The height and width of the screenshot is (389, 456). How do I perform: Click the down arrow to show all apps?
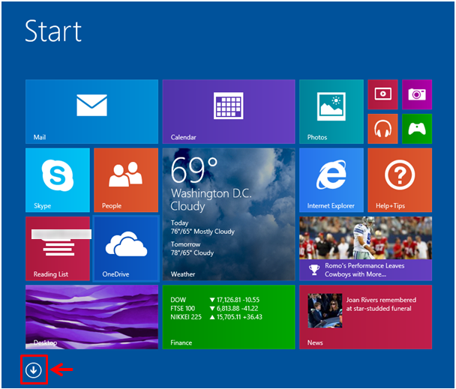34,370
